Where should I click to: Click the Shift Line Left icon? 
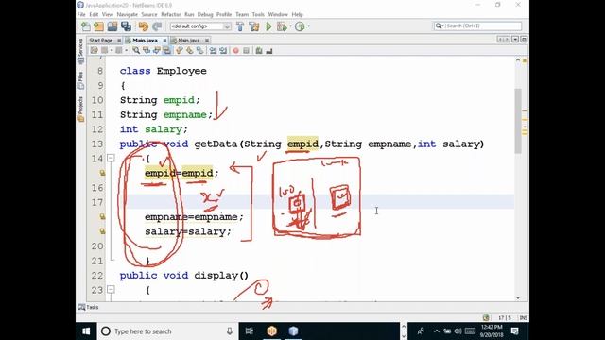pyautogui.click(x=213, y=50)
